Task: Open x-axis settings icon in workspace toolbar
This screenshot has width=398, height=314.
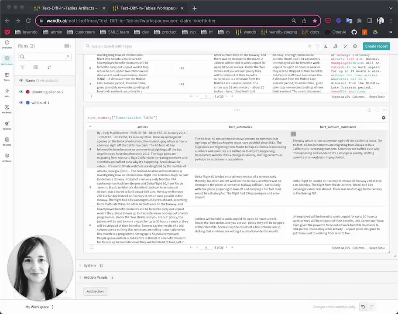Action: click(x=326, y=46)
